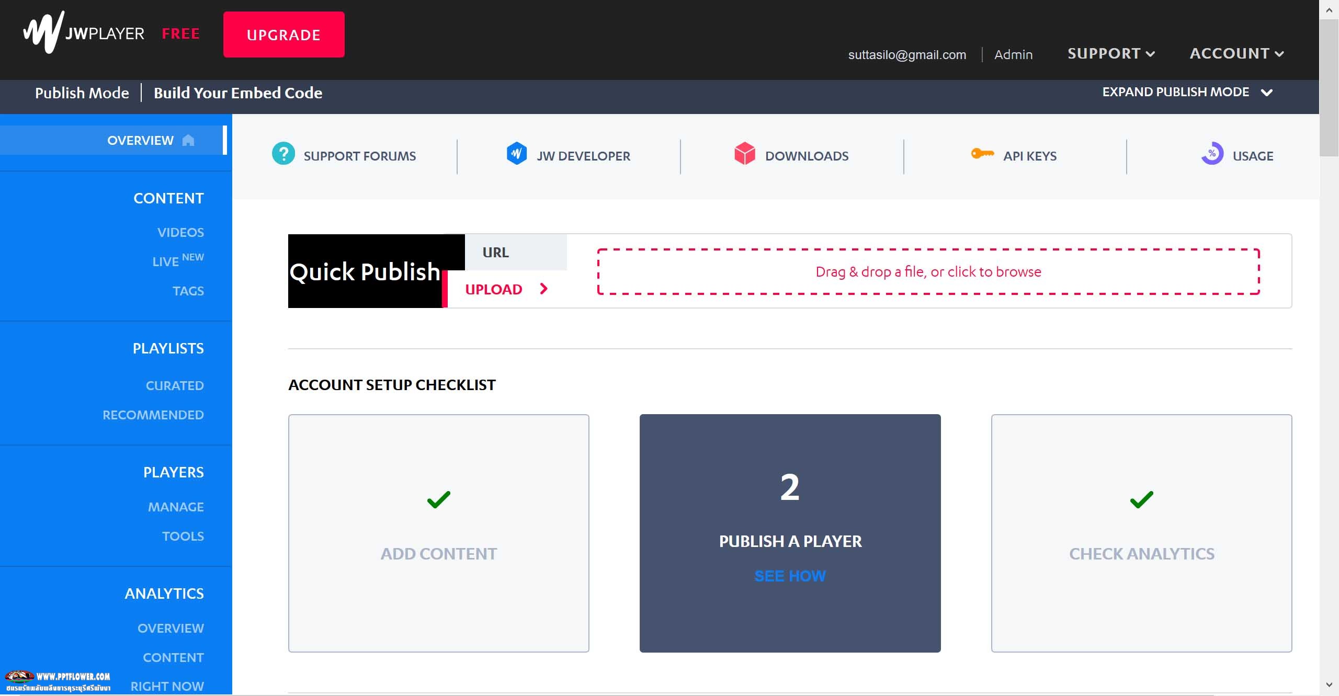The image size is (1339, 696).
Task: Click the PUBLISH A PLAYER checklist card
Action: point(790,533)
